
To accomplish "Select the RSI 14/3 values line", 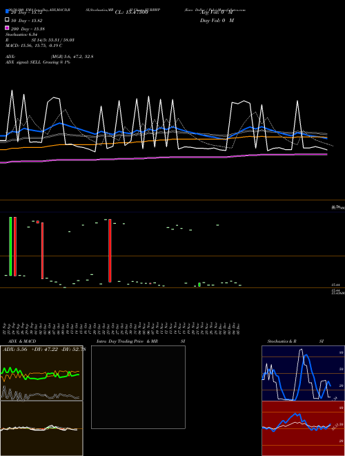I will [40, 40].
